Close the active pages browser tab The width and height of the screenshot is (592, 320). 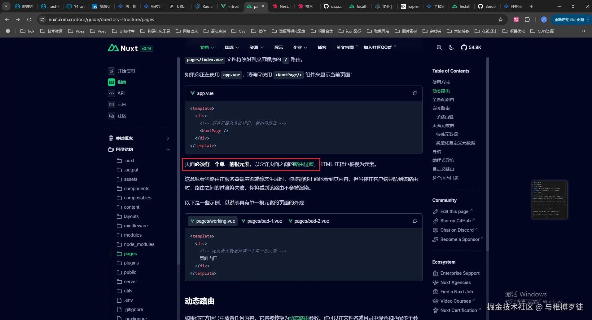point(263,6)
